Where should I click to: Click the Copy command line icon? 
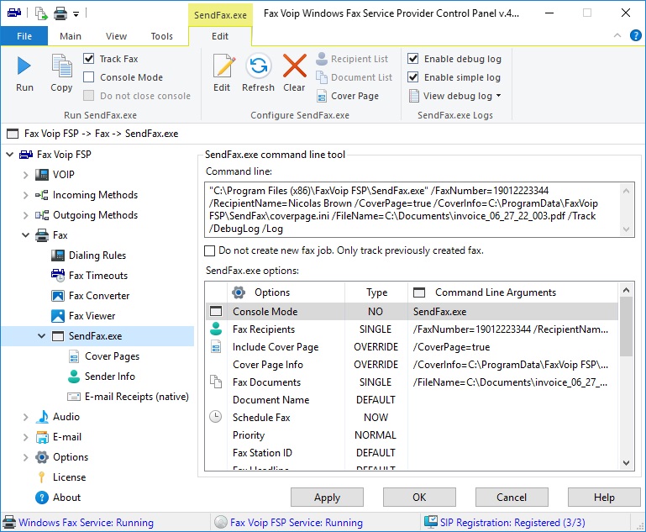point(62,66)
